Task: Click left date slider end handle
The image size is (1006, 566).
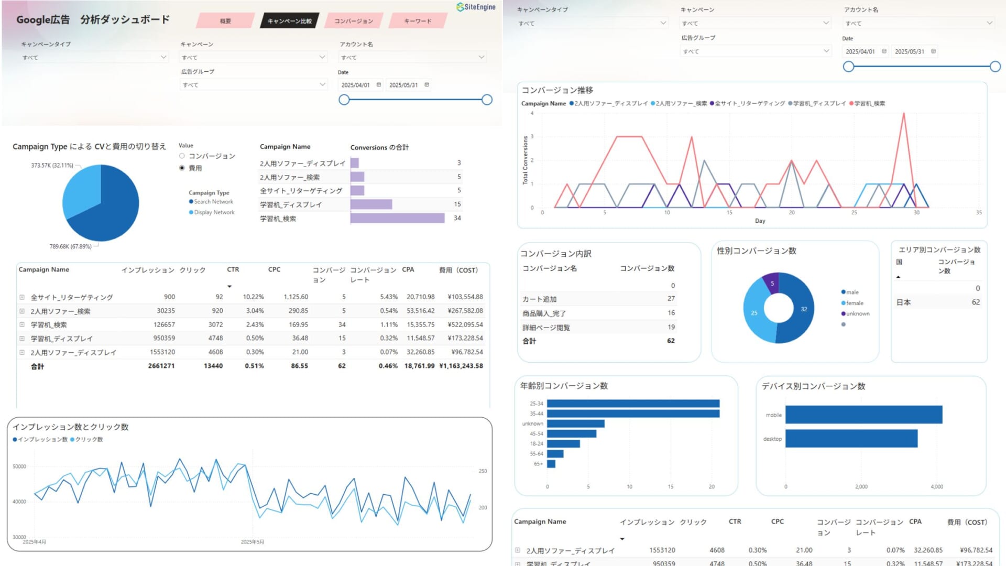Action: click(x=487, y=100)
